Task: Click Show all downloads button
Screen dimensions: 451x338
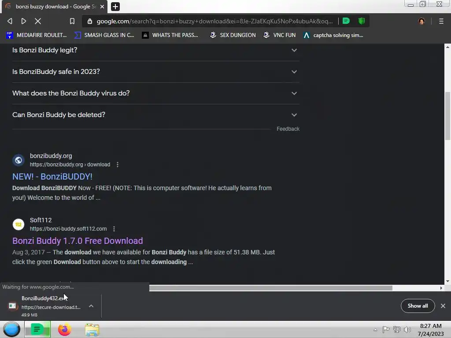Action: coord(418,306)
